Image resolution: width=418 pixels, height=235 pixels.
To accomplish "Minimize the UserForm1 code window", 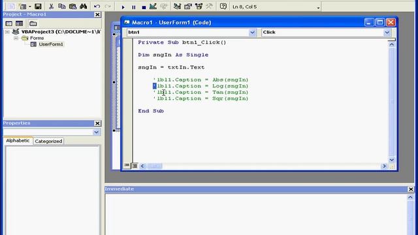I will [369, 22].
